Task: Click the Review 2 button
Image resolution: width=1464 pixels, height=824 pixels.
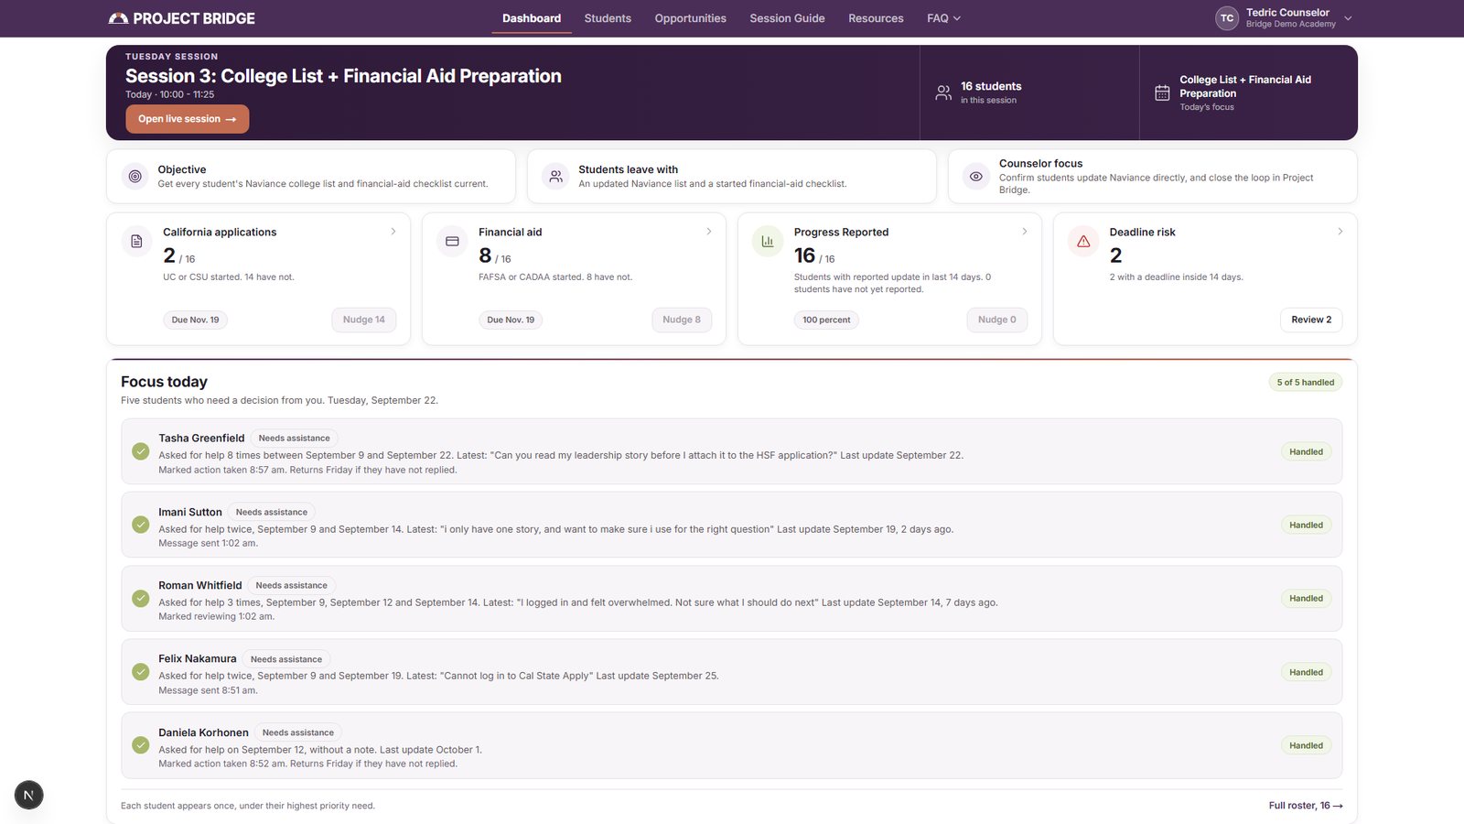Action: (1311, 320)
